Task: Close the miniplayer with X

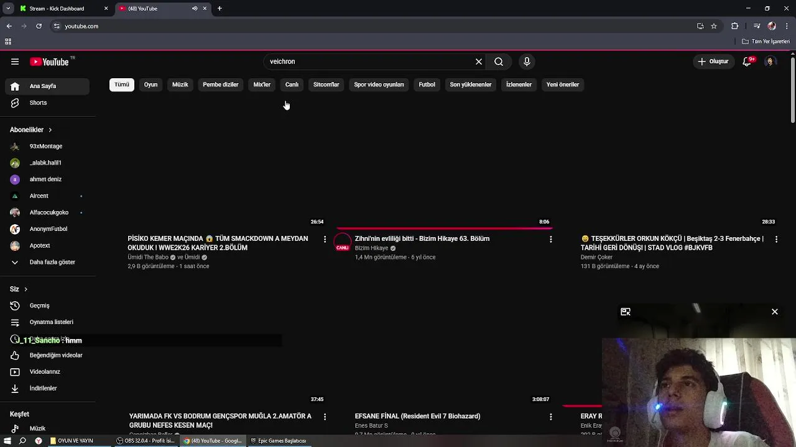Action: (x=775, y=312)
